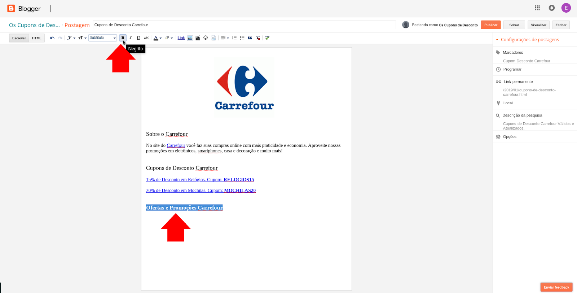Click the 'Sobre o Carrefour' heading text
The height and width of the screenshot is (293, 577).
(x=167, y=134)
